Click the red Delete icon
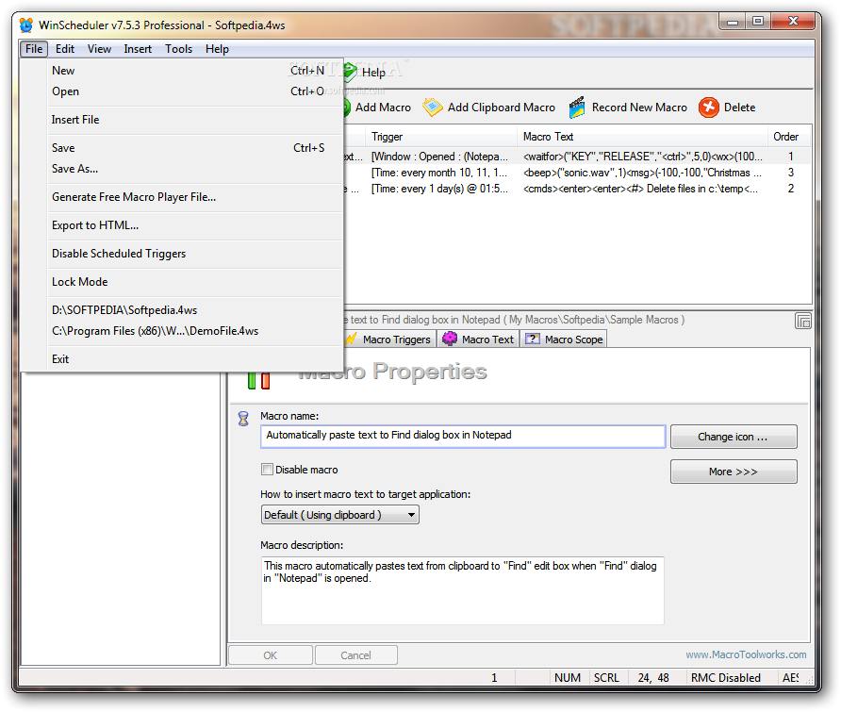Image resolution: width=841 pixels, height=712 pixels. tap(708, 108)
